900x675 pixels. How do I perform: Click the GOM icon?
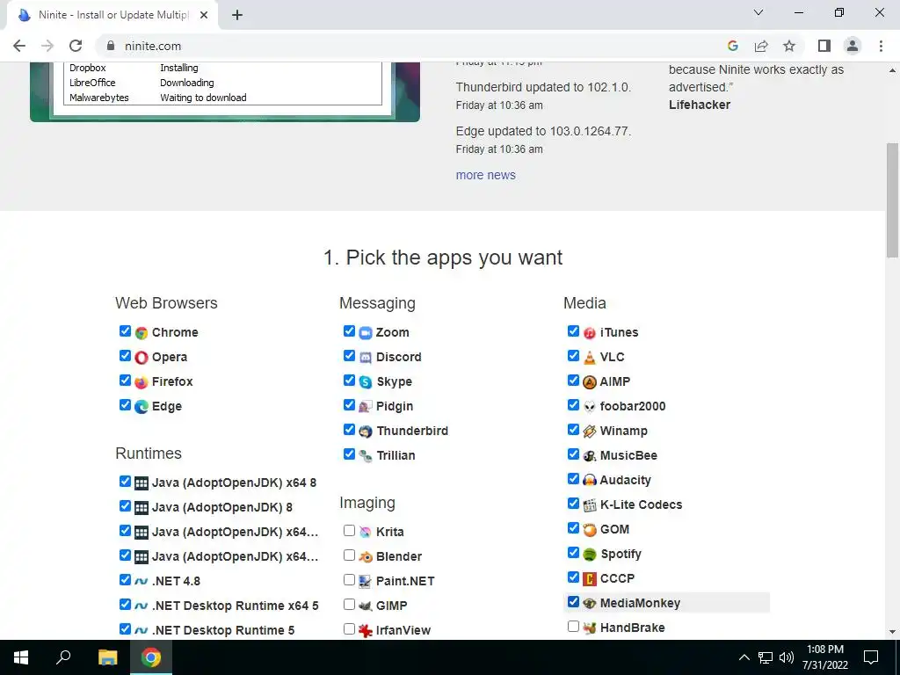click(590, 530)
